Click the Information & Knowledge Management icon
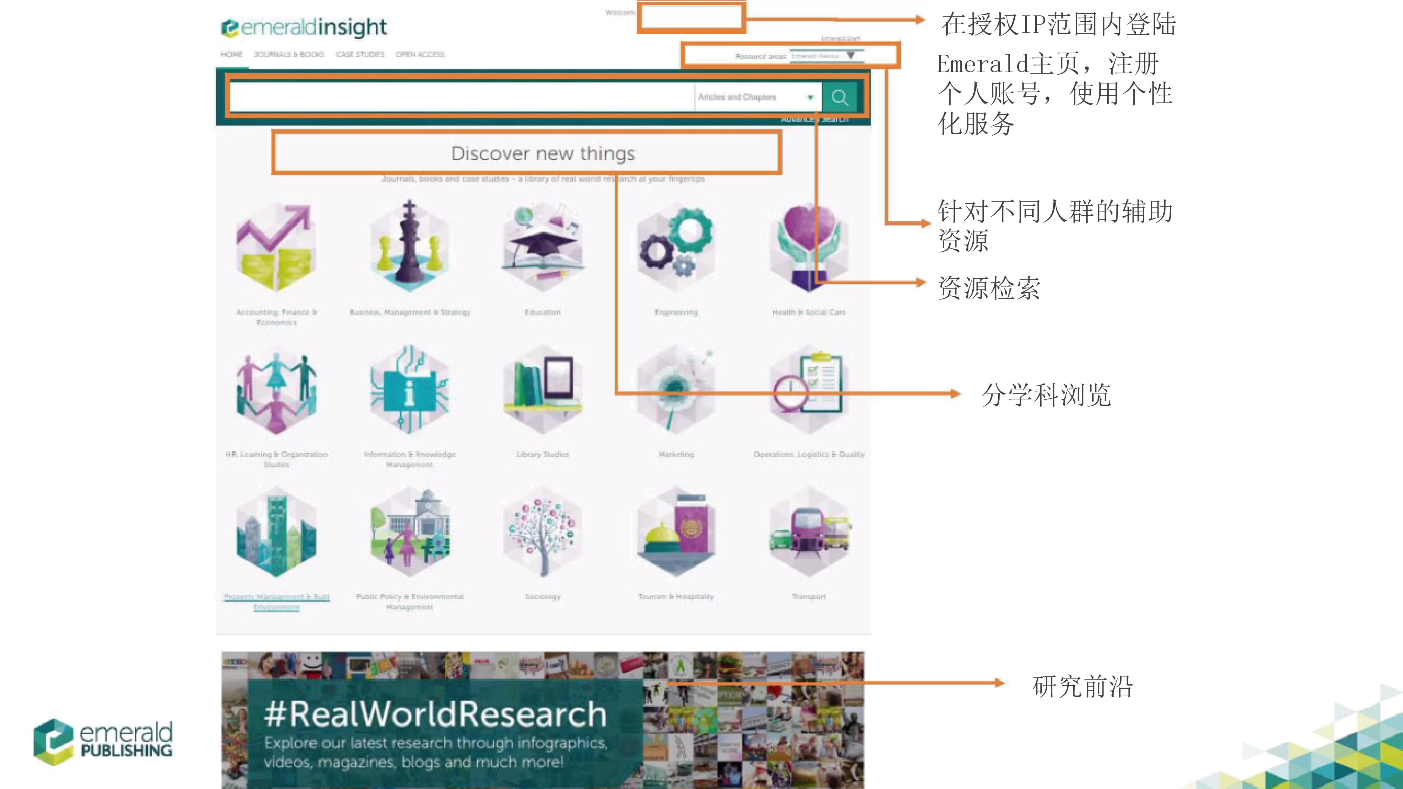 [410, 389]
